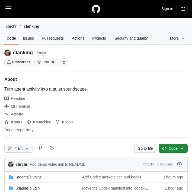
Task: Click folder icon for .agents/plugins
Action: (x=11, y=177)
